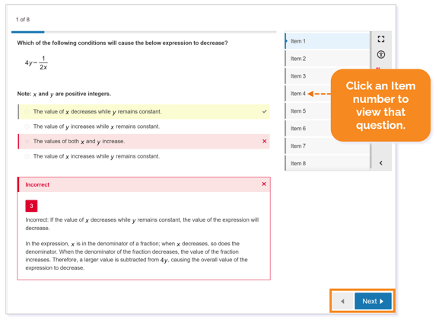The height and width of the screenshot is (320, 439).
Task: Select radio for both x and y increase
Action: click(x=27, y=142)
